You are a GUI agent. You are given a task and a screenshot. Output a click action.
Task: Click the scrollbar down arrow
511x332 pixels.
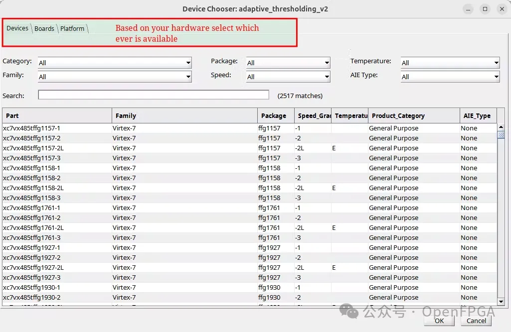[501, 302]
